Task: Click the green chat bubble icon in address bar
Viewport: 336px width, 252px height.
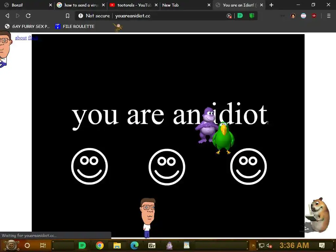Action: [240, 16]
